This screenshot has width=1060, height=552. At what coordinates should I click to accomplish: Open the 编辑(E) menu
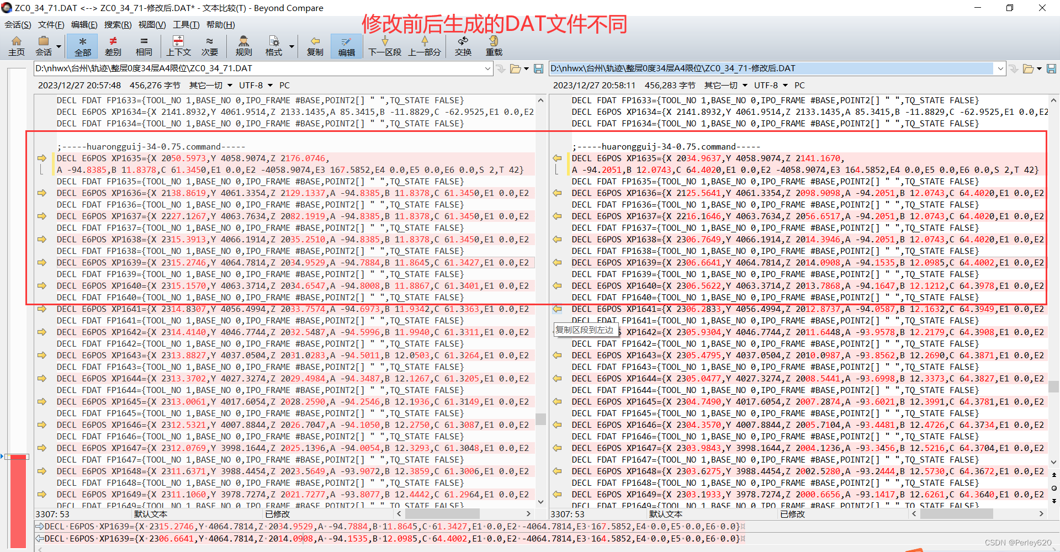[x=84, y=24]
